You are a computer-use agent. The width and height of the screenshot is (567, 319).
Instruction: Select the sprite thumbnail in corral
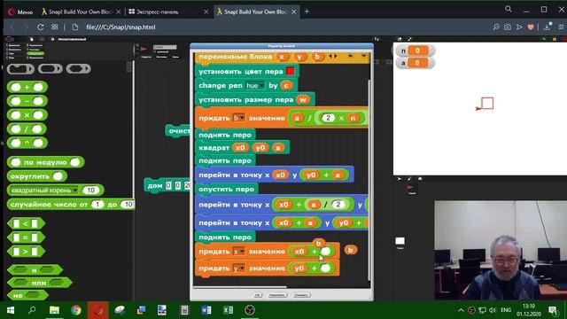pos(411,189)
